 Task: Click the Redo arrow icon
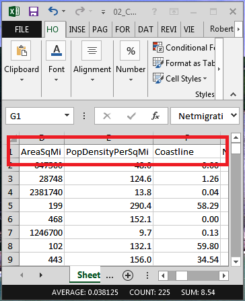coord(80,11)
